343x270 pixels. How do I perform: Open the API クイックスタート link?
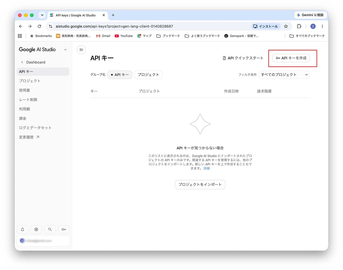pyautogui.click(x=243, y=58)
